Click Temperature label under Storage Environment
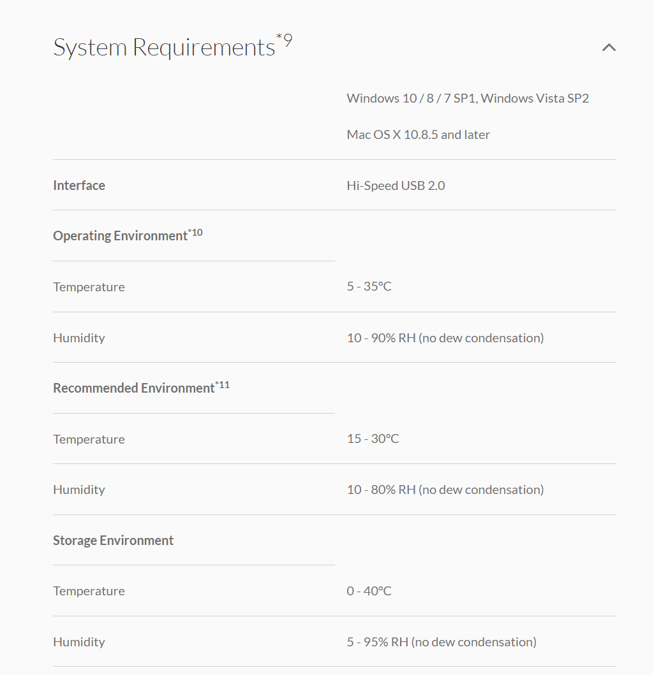This screenshot has height=675, width=654. click(x=89, y=591)
